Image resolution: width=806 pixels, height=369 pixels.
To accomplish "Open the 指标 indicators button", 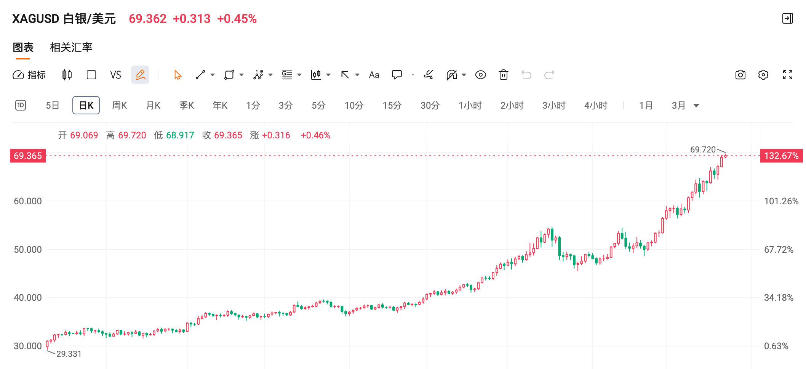I will click(29, 75).
